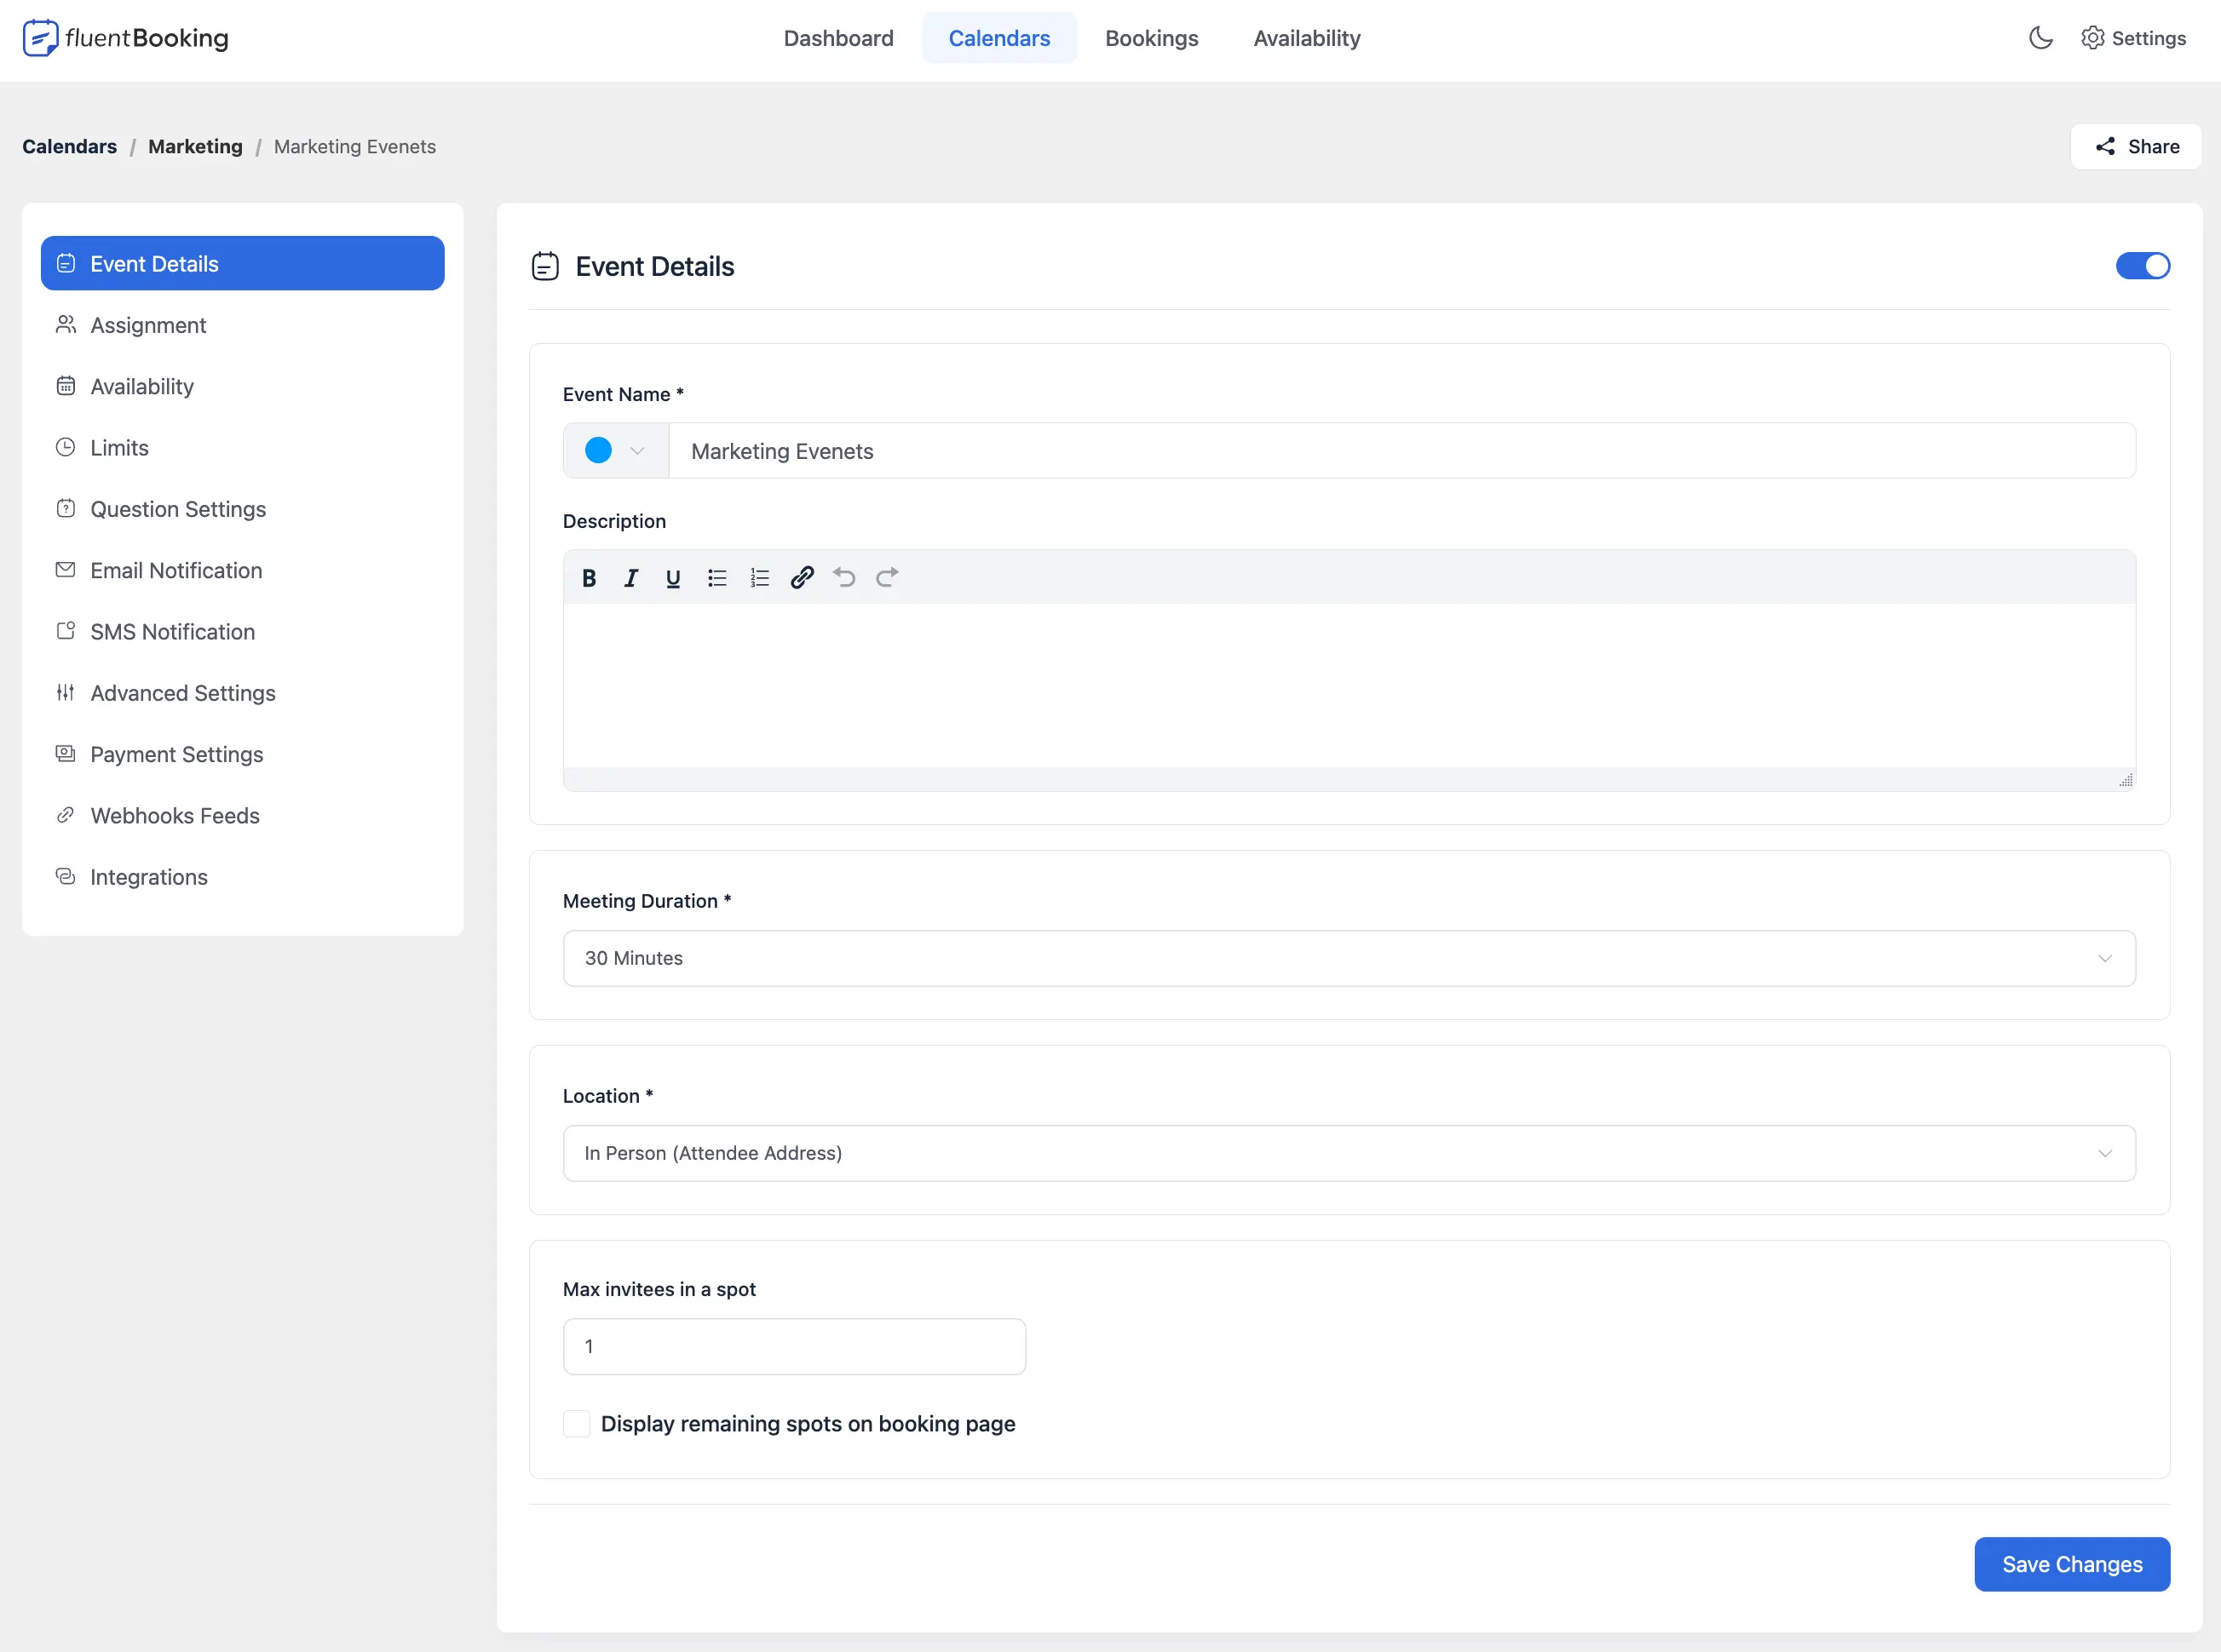Insert a link in description
Viewport: 2221px width, 1652px height.
coord(803,578)
